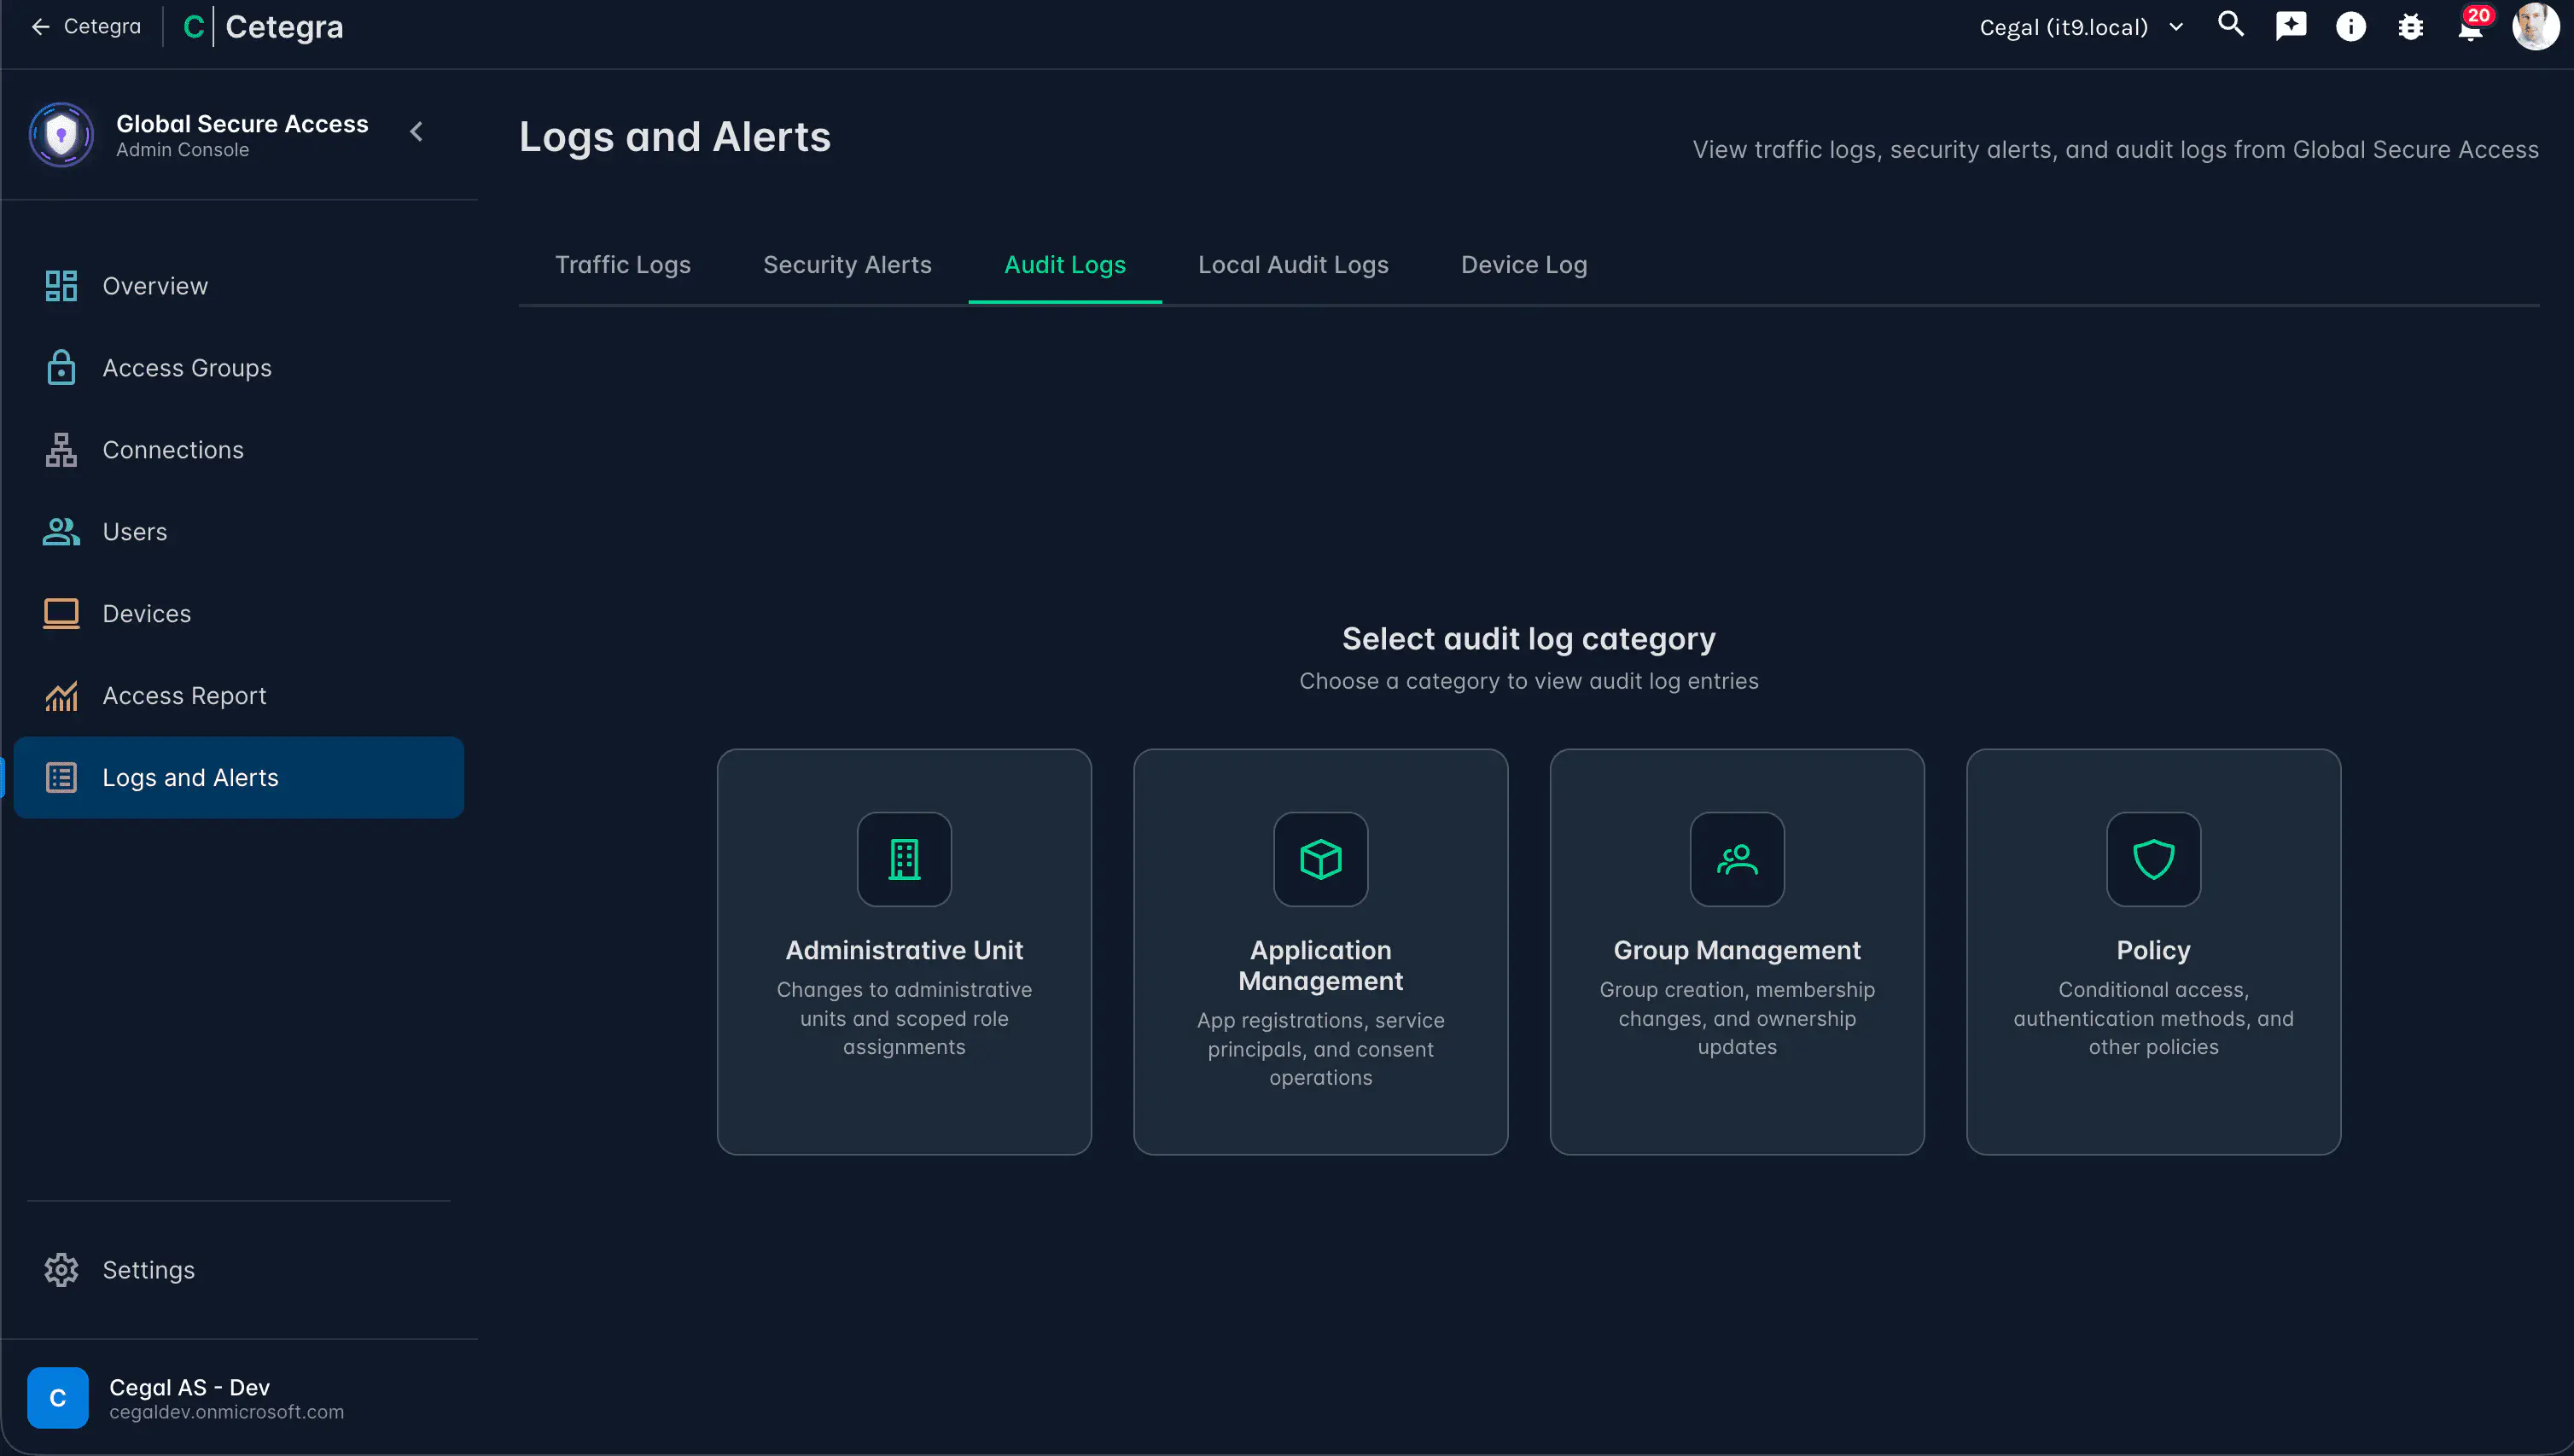
Task: Click the Users people icon
Action: [x=61, y=532]
